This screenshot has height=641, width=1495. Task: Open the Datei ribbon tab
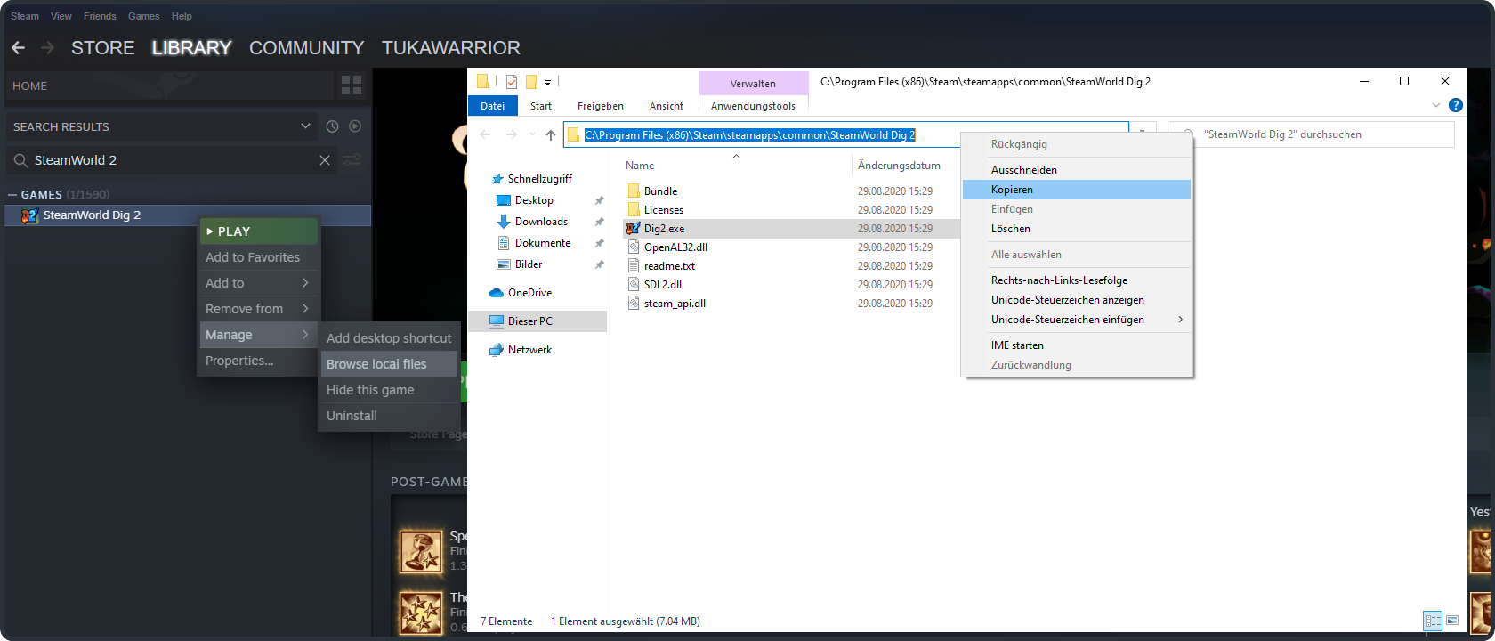click(x=493, y=106)
